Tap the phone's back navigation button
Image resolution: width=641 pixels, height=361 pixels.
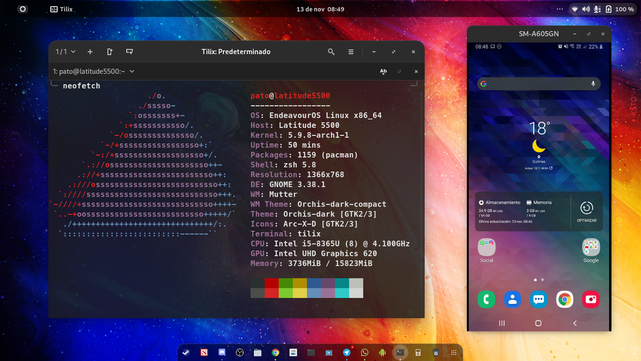pyautogui.click(x=575, y=323)
